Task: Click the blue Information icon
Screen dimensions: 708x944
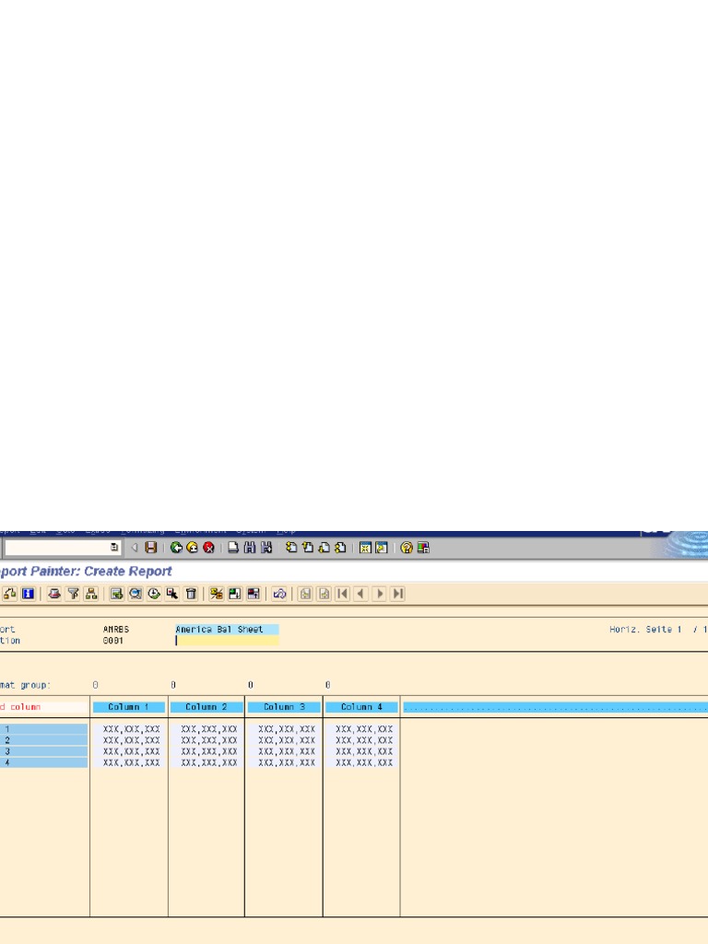Action: [x=29, y=594]
